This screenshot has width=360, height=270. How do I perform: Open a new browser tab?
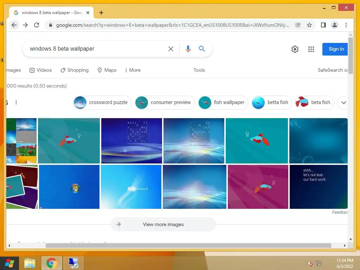tap(101, 13)
